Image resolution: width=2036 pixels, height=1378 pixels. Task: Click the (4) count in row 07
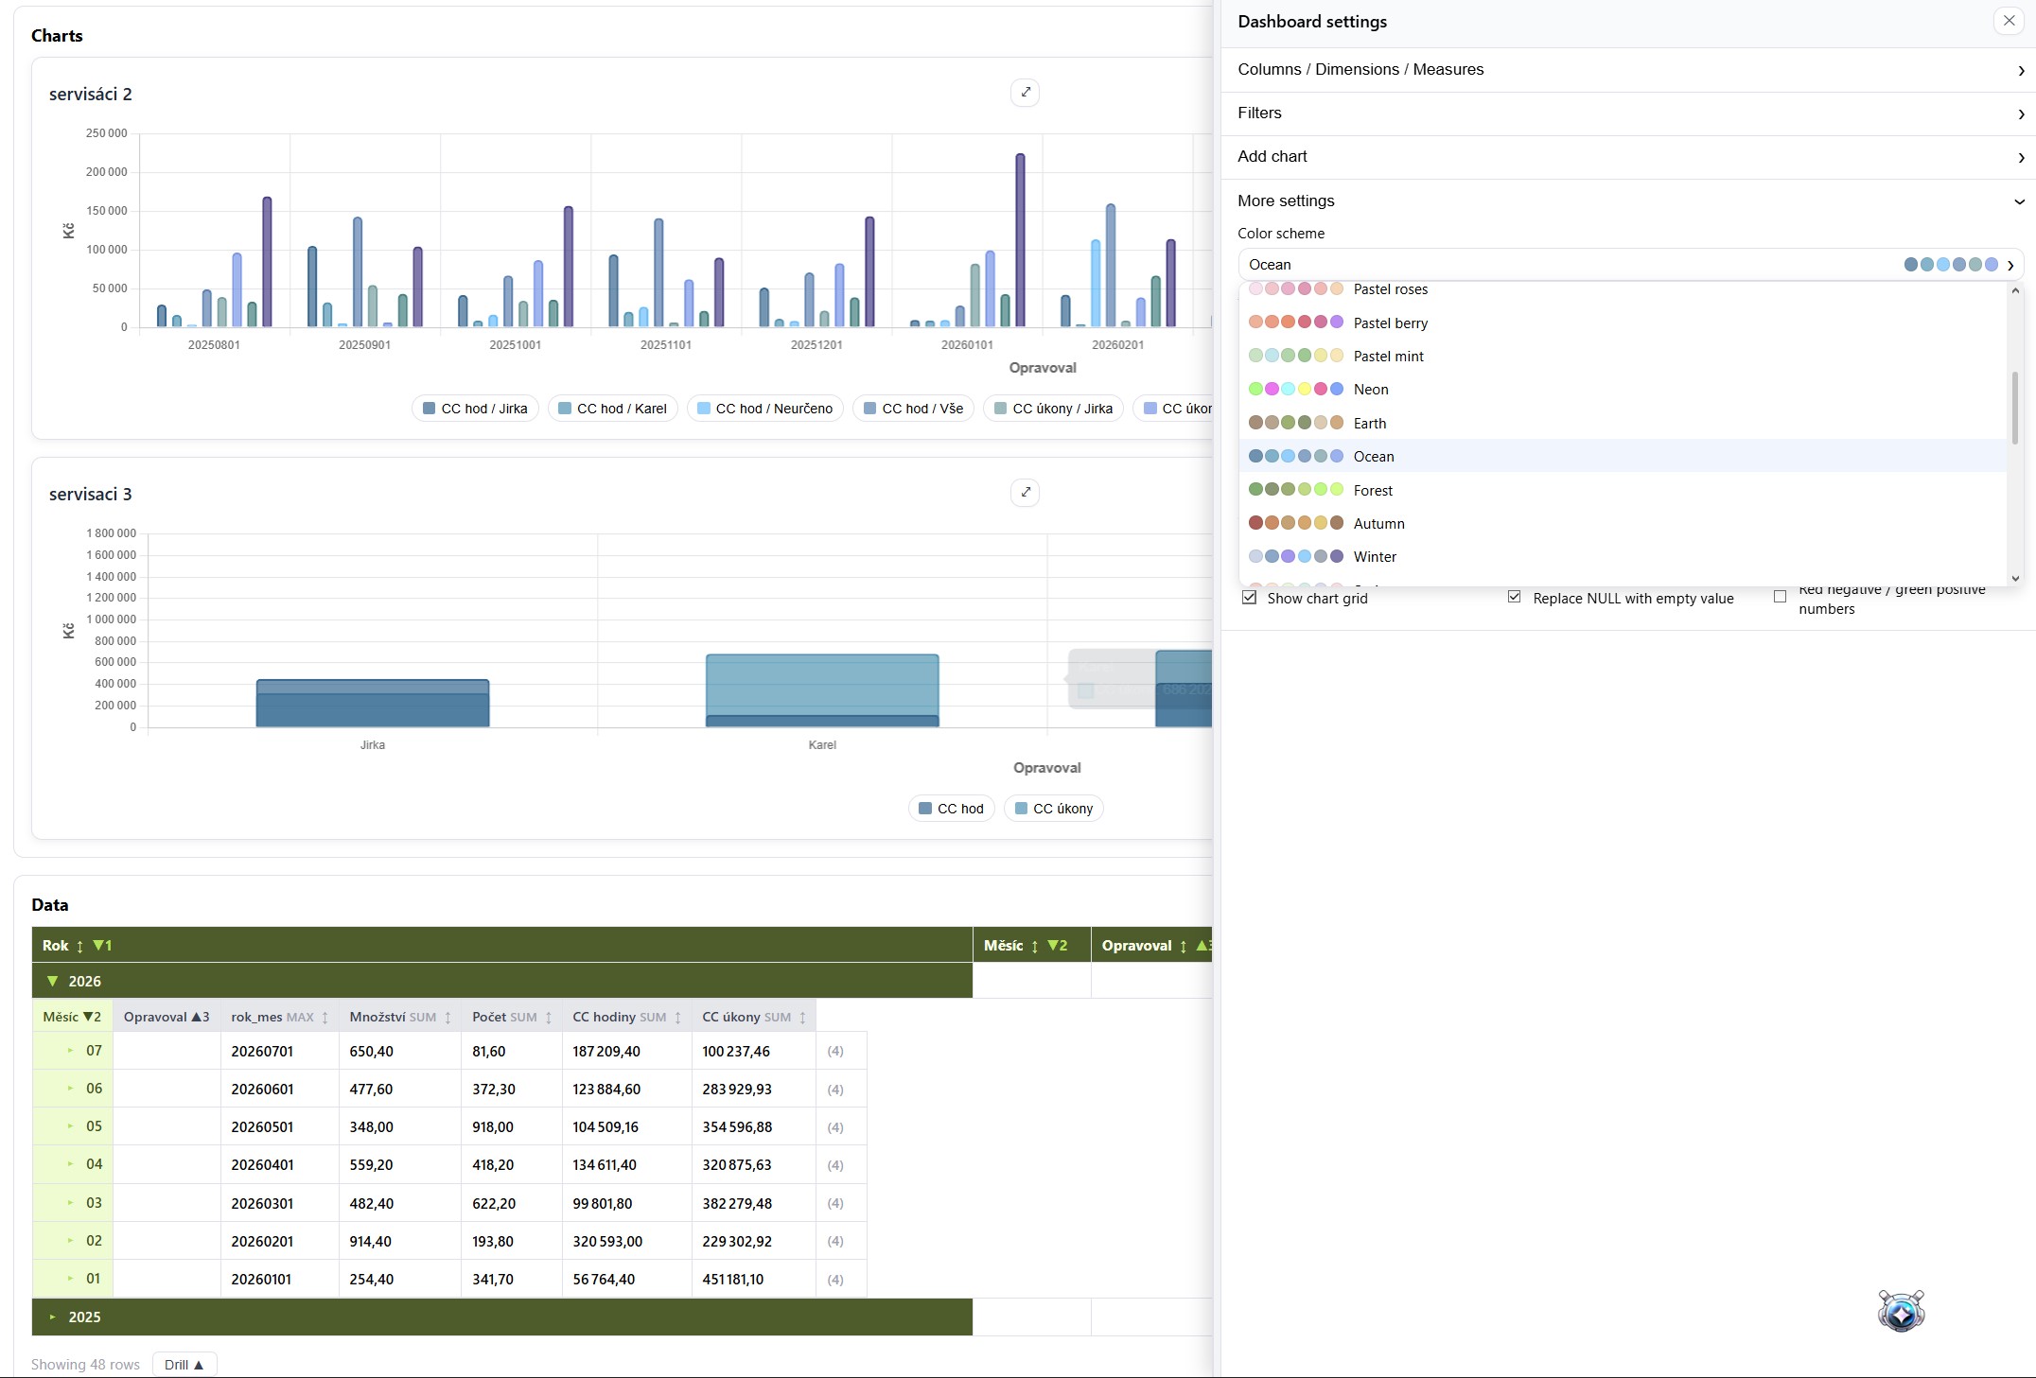[835, 1052]
